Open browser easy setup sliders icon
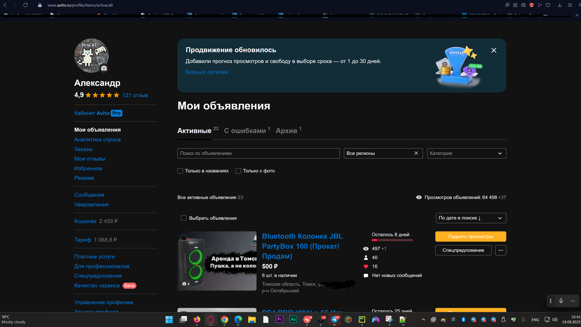 (570, 5)
